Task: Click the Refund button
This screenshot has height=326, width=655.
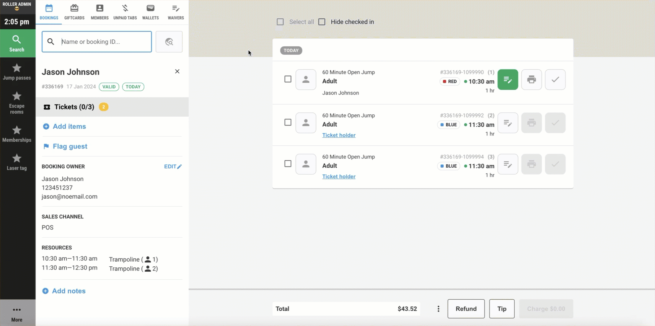Action: [466, 309]
